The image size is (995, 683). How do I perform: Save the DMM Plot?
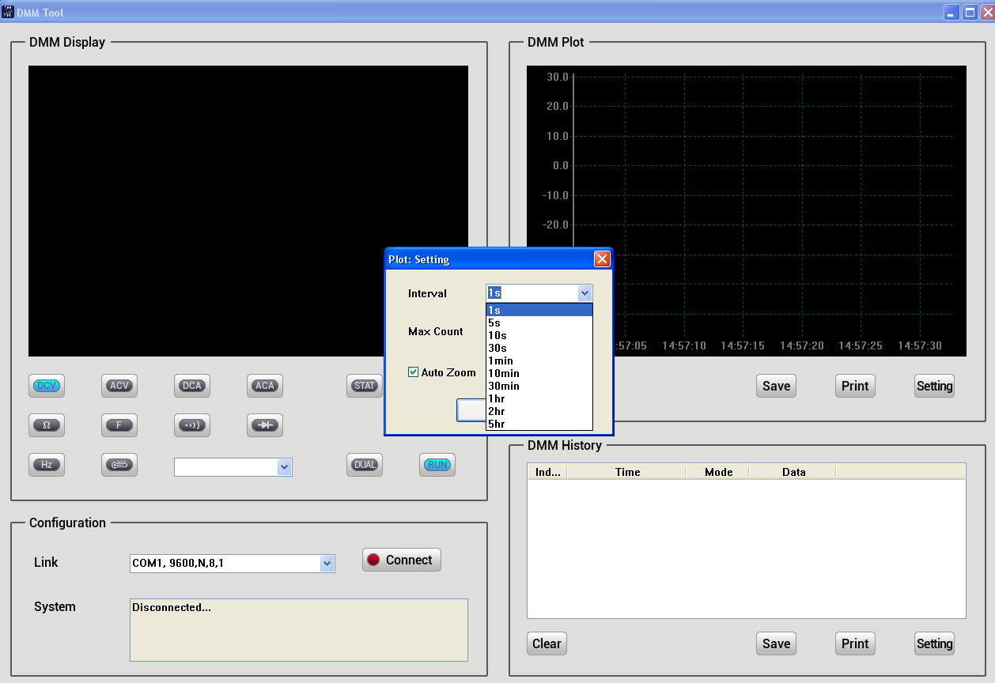point(776,386)
